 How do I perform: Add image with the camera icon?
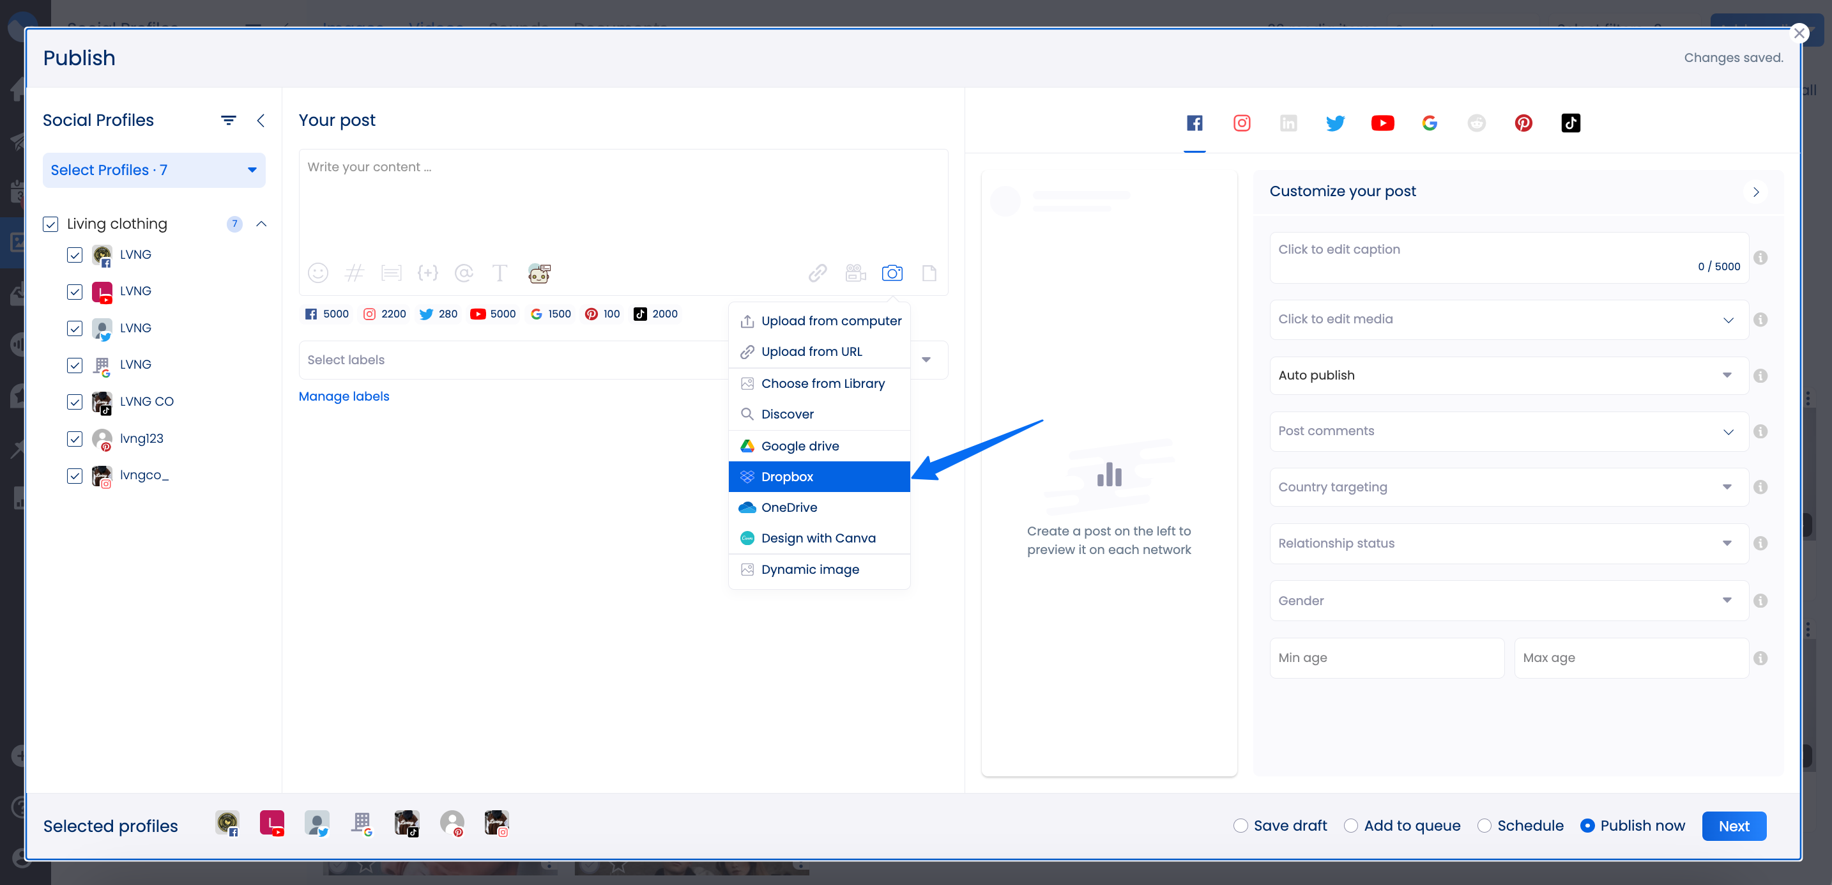tap(892, 273)
